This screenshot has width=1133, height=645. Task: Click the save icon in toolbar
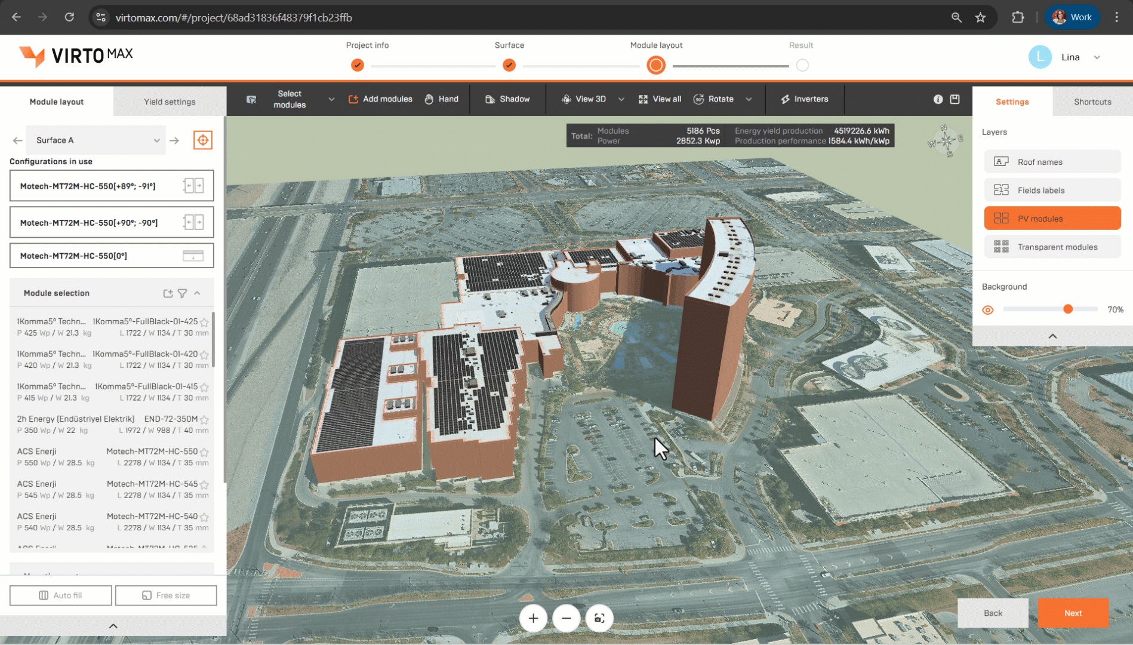point(955,99)
